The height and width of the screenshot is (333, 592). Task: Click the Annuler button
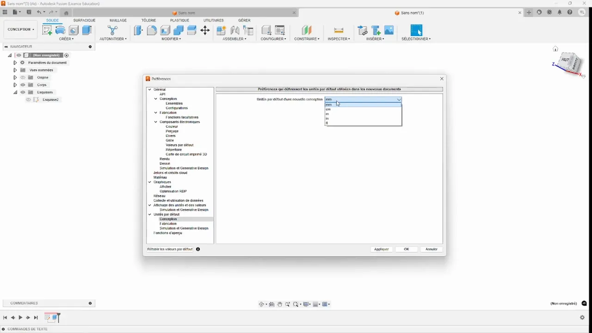(432, 249)
